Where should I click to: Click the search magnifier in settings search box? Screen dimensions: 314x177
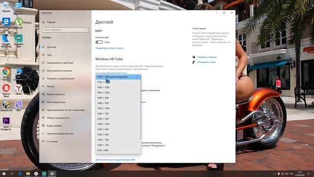click(x=86, y=29)
